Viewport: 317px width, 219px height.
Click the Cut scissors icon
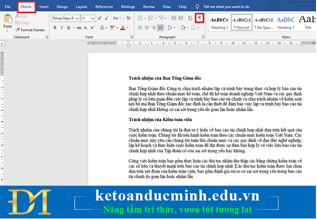(17, 16)
